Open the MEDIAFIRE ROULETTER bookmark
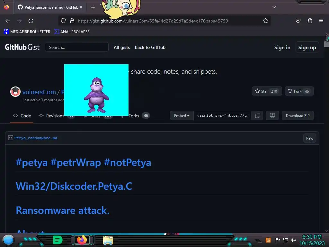 (27, 32)
